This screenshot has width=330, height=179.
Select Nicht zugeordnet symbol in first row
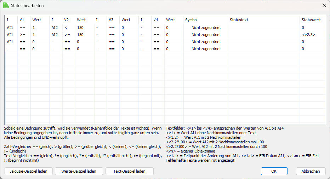[206, 28]
